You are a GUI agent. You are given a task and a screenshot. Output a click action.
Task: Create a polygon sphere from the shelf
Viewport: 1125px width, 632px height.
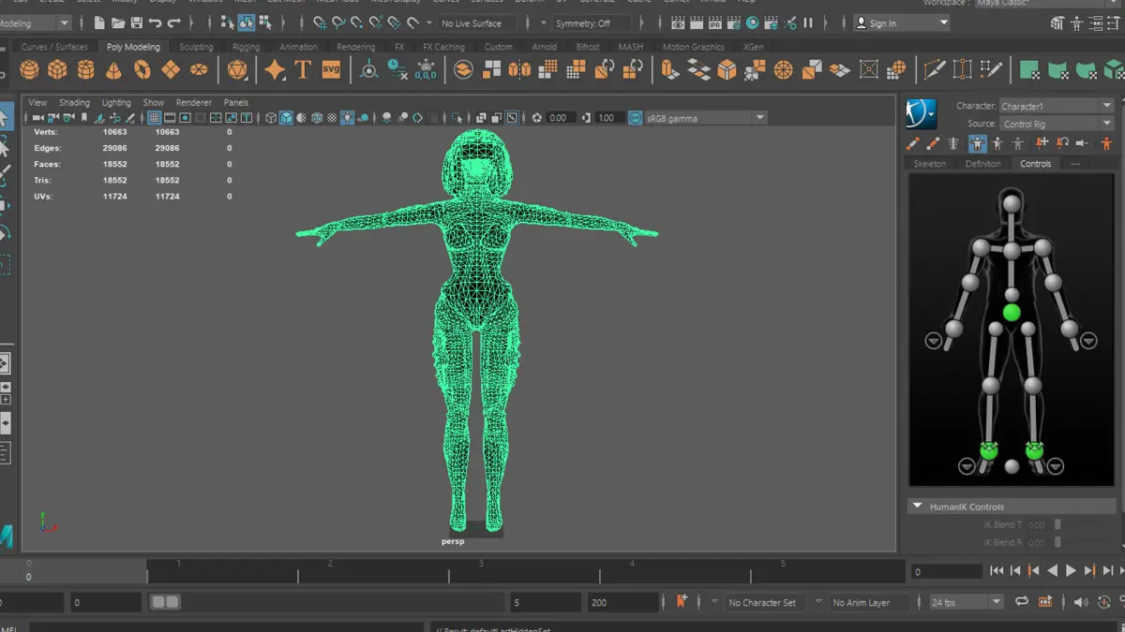coord(29,69)
